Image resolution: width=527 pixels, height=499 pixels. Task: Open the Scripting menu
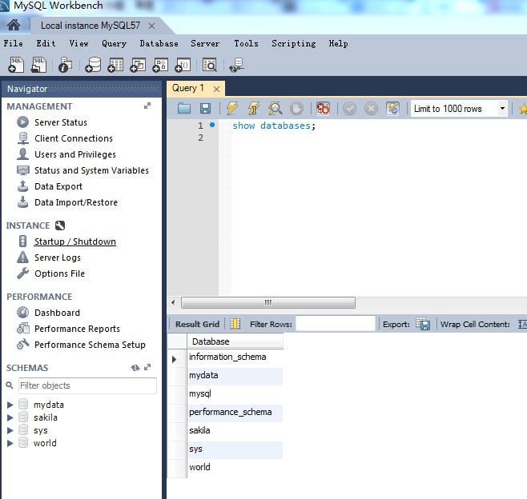[x=294, y=44]
